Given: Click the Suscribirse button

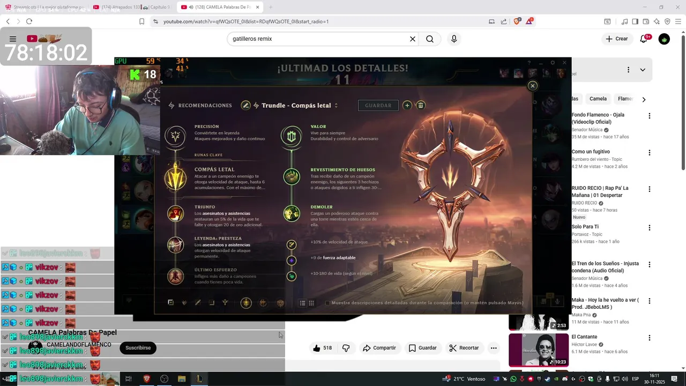Looking at the screenshot, I should coord(138,348).
